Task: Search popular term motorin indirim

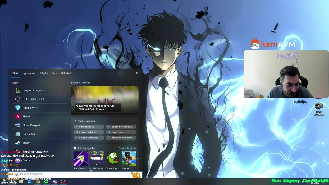Action: point(89,132)
